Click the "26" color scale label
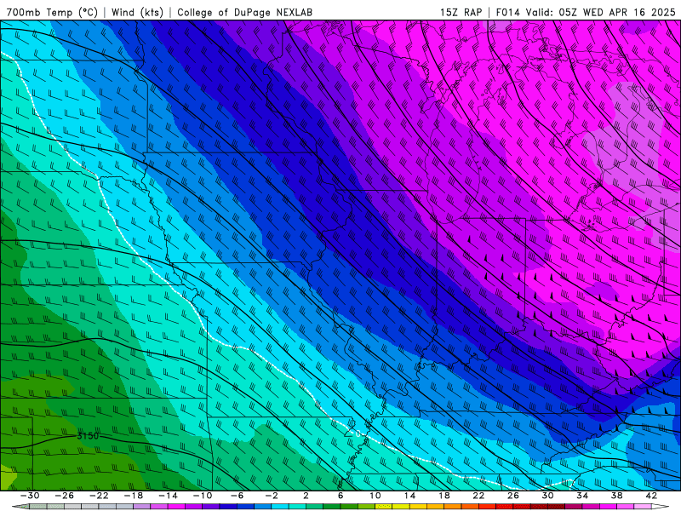Image resolution: width=681 pixels, height=511 pixels. [x=513, y=496]
